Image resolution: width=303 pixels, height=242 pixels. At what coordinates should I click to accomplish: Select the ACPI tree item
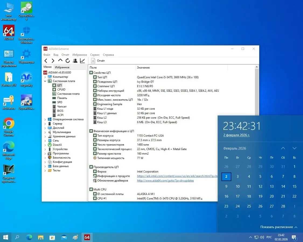click(x=60, y=115)
